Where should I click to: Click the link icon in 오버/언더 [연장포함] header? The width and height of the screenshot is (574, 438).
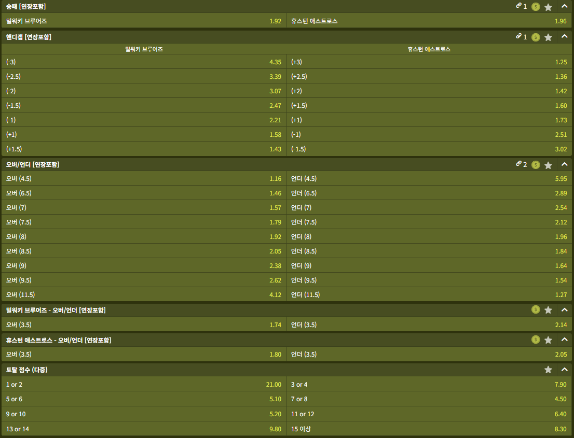point(518,163)
